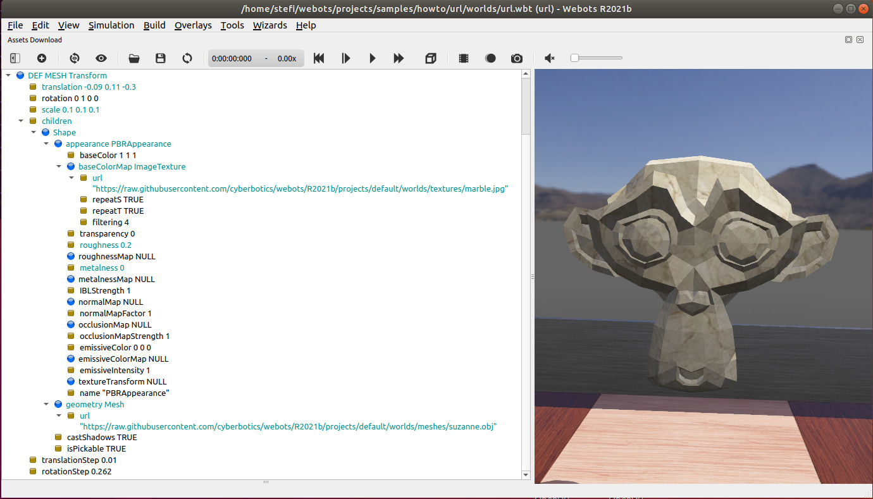Viewport: 873px width, 499px height.
Task: Select the marble.jpg texture URL row
Action: point(300,189)
